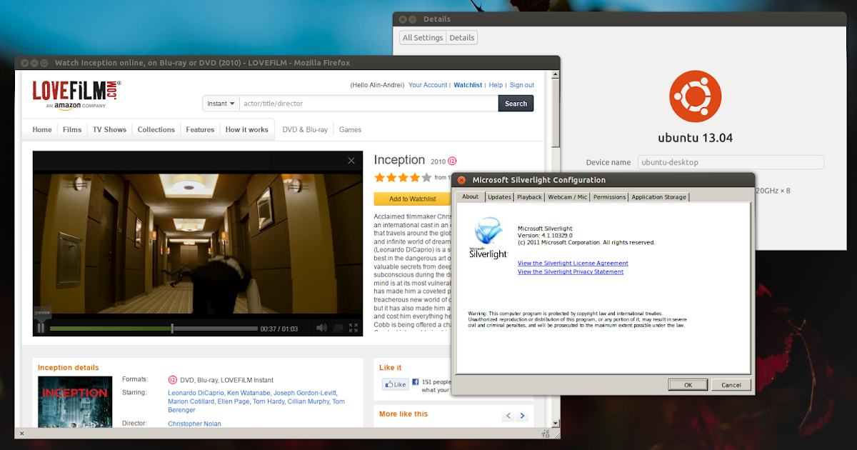Enter fullscreen mode on the video player

pos(352,327)
